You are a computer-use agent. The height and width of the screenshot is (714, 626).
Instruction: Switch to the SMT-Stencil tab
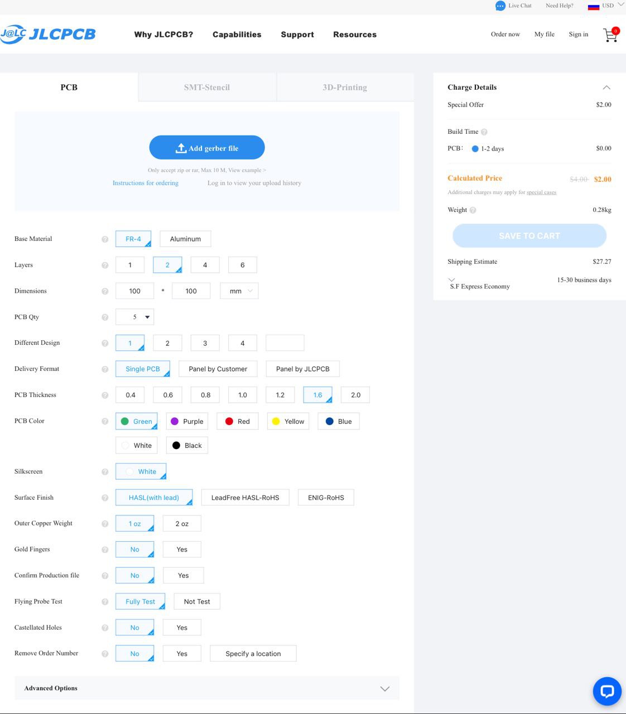click(x=207, y=87)
